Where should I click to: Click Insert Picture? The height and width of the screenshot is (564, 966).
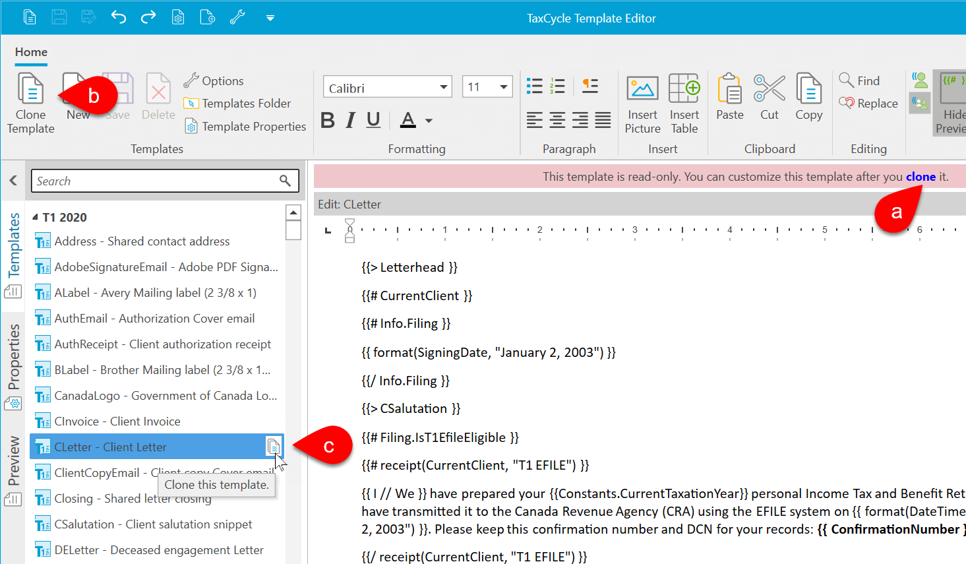(x=643, y=104)
